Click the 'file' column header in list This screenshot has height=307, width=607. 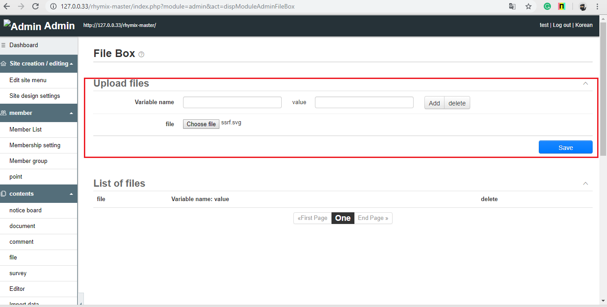tap(101, 199)
